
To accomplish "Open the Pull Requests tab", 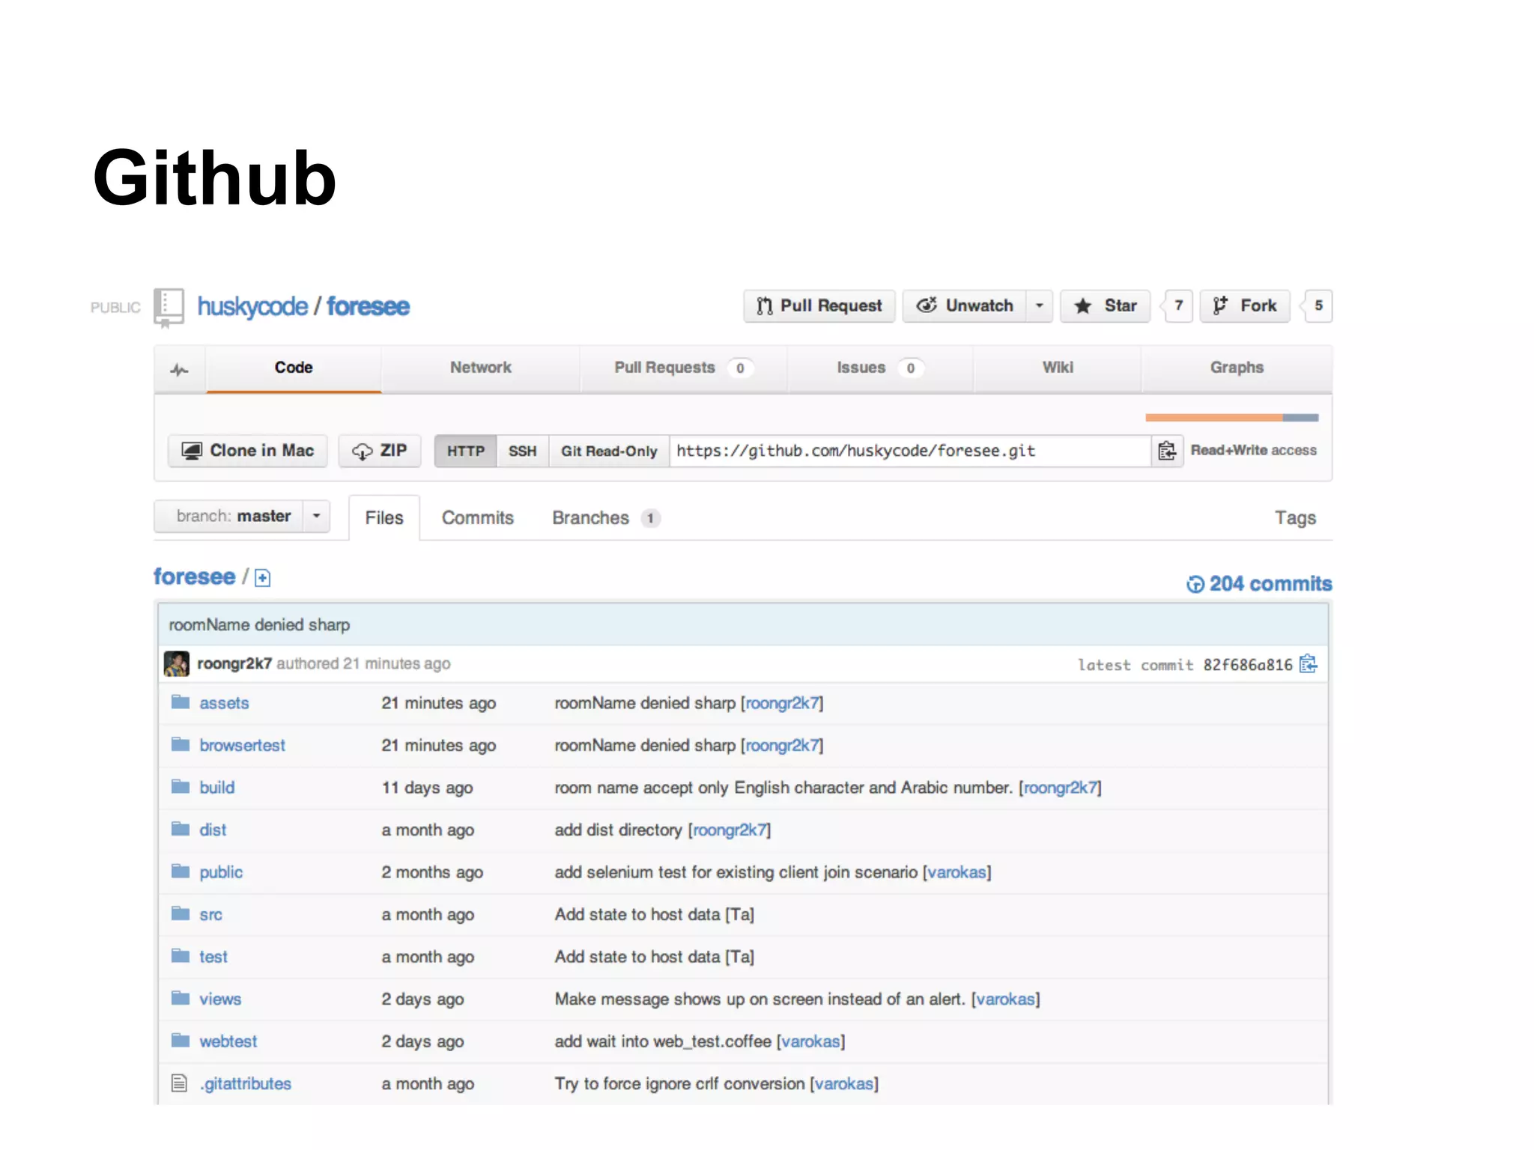I will (683, 368).
